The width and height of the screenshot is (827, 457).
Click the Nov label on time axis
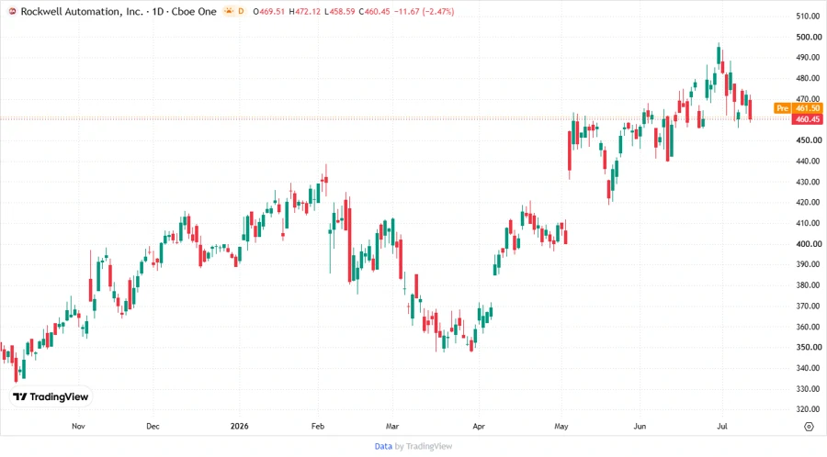tap(78, 426)
